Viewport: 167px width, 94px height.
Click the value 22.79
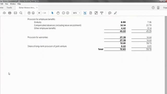pos(149,25)
